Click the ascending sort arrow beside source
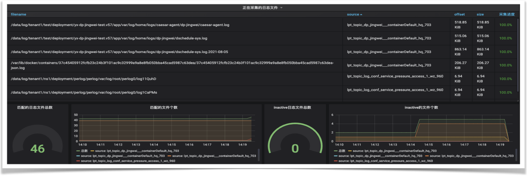Screen dimensions: 527x176 361,15
